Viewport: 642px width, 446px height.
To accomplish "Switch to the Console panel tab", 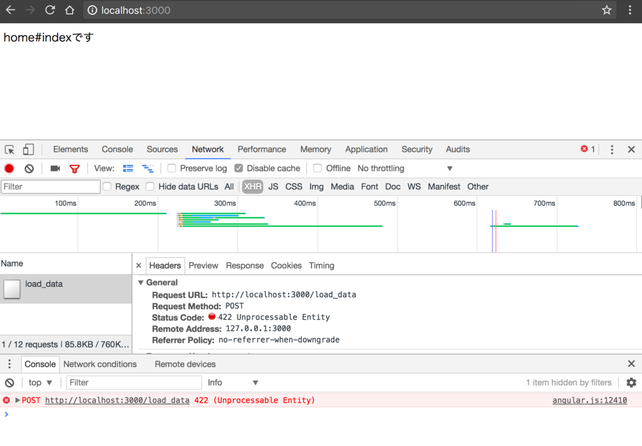I will pyautogui.click(x=117, y=149).
